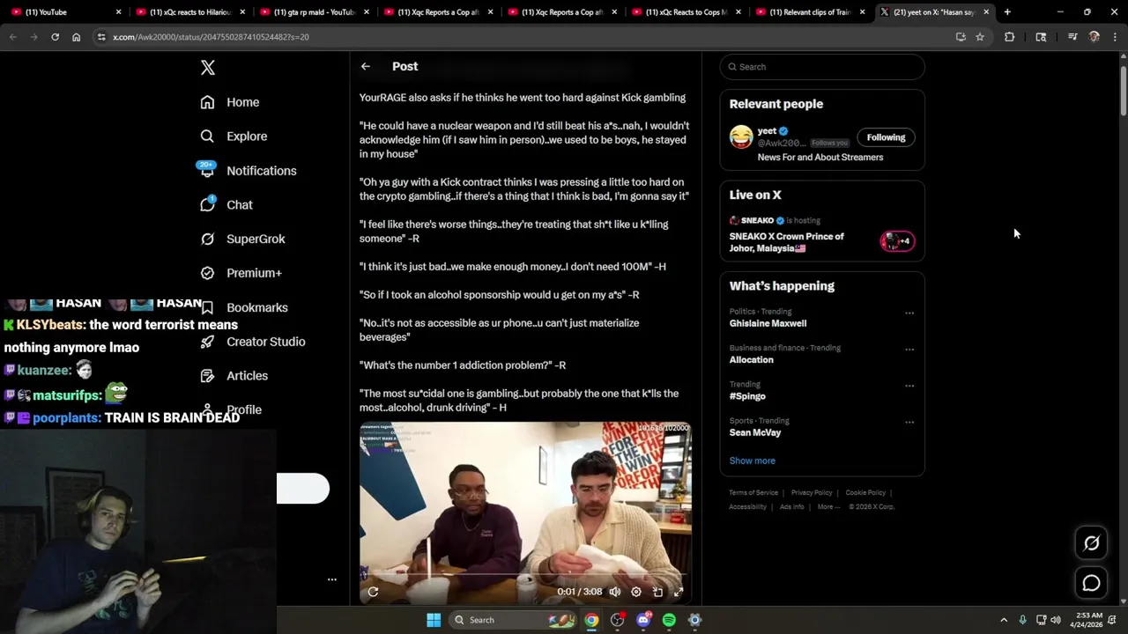
Task: Open the Cookie Policy link
Action: point(865,493)
